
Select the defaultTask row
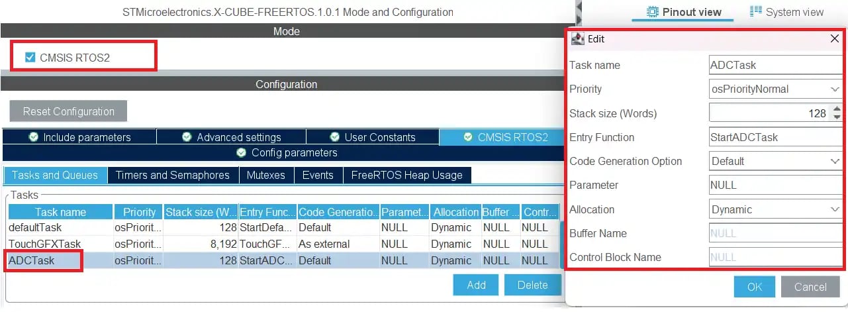point(284,227)
